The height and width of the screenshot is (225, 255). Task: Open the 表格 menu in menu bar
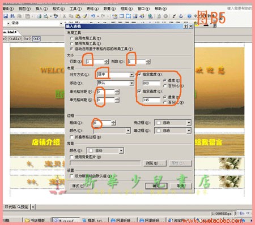point(92,8)
